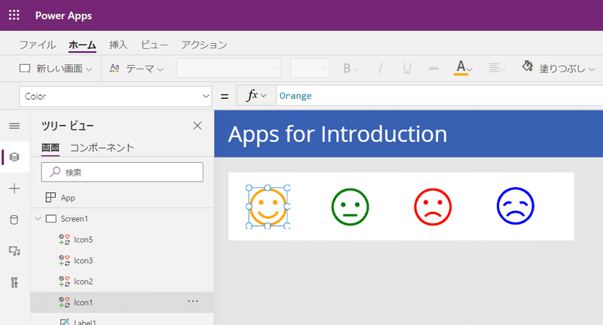Switch to the コンポーネント tab
This screenshot has height=325, width=603.
click(103, 148)
